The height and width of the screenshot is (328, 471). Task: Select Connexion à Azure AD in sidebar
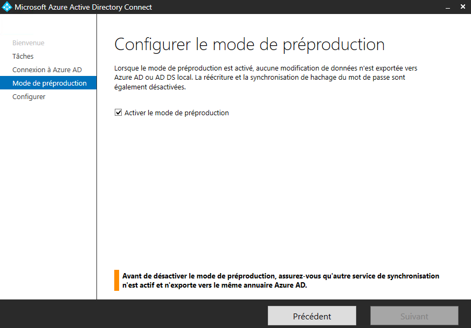[47, 69]
